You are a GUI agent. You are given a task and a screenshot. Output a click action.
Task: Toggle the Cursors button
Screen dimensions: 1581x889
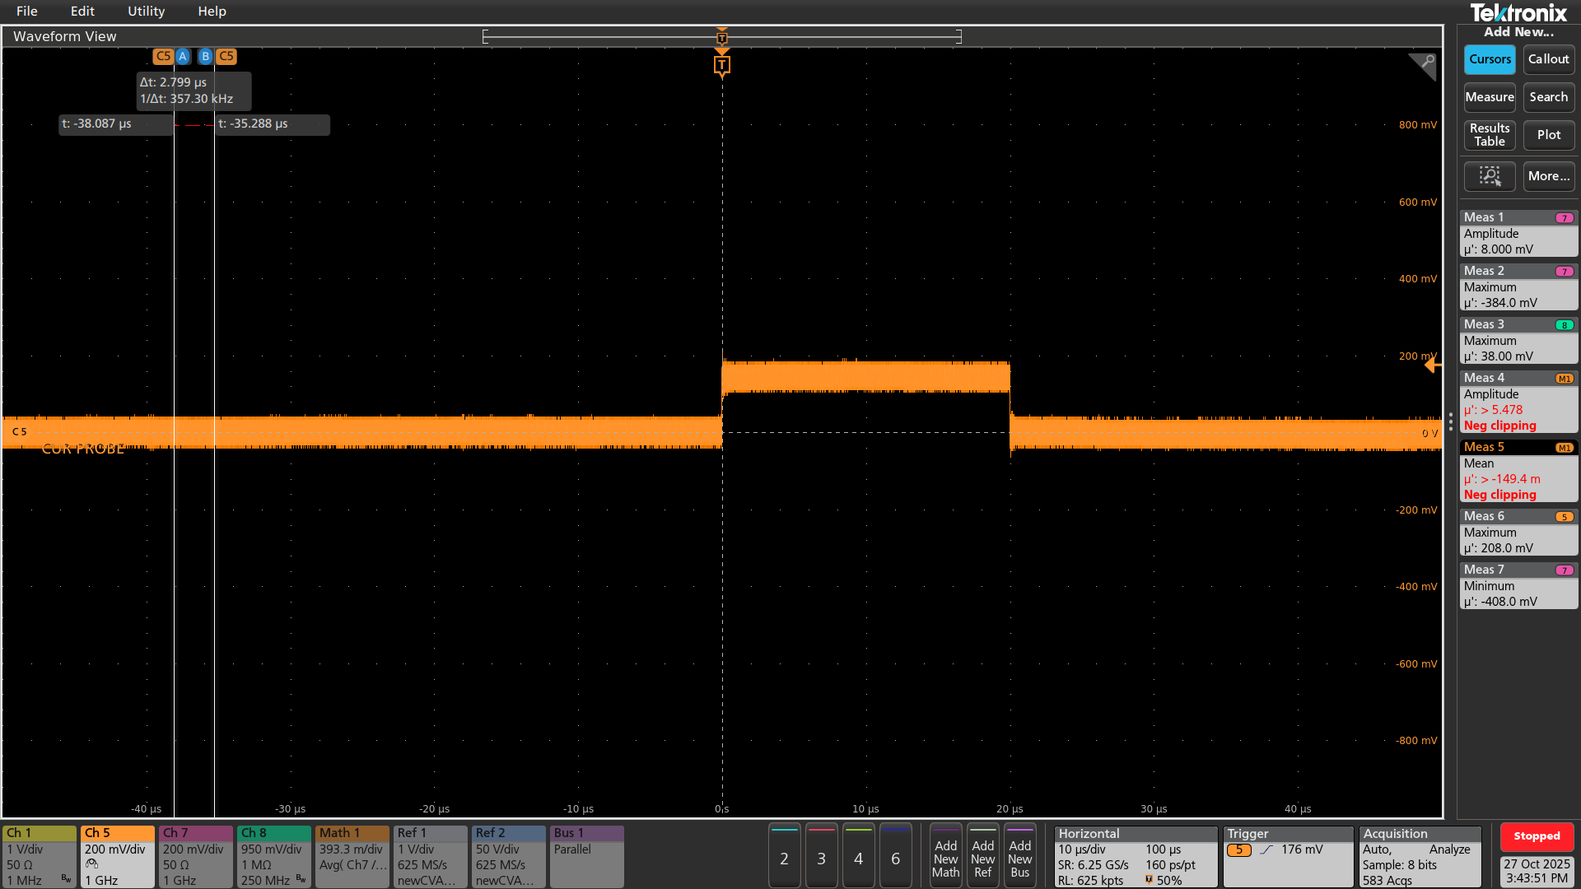[x=1489, y=59]
